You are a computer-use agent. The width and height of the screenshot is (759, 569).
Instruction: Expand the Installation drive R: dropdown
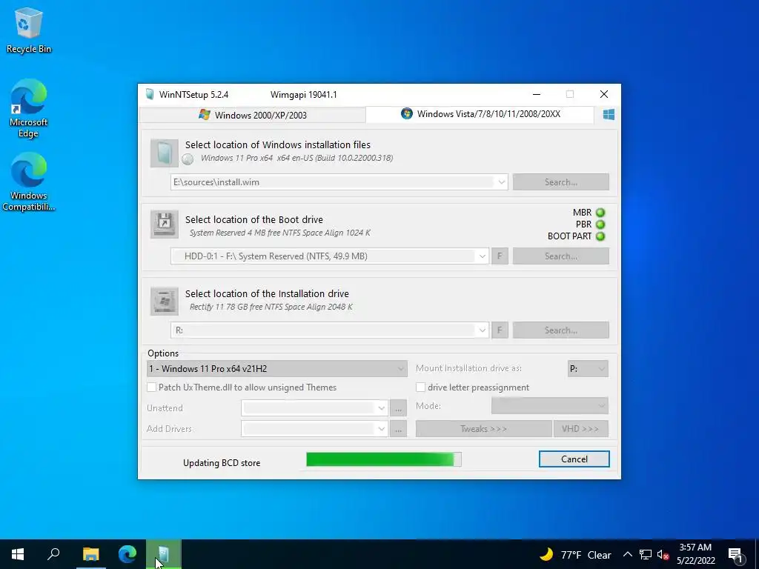point(482,330)
